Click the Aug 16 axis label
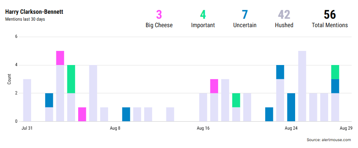This screenshot has width=358, height=148. point(203,128)
